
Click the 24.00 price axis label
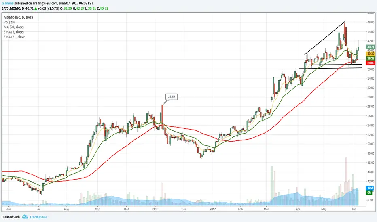tap(371, 125)
